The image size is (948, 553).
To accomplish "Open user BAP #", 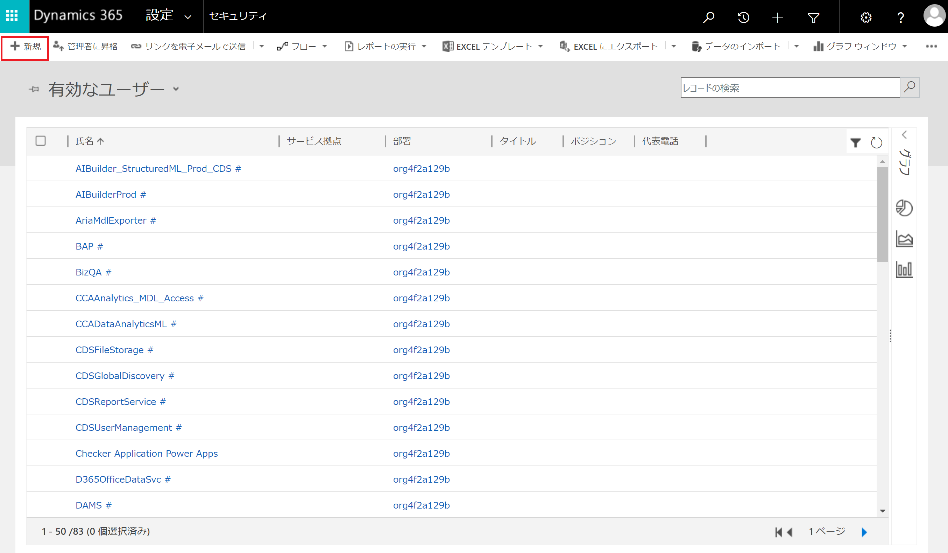I will (90, 246).
